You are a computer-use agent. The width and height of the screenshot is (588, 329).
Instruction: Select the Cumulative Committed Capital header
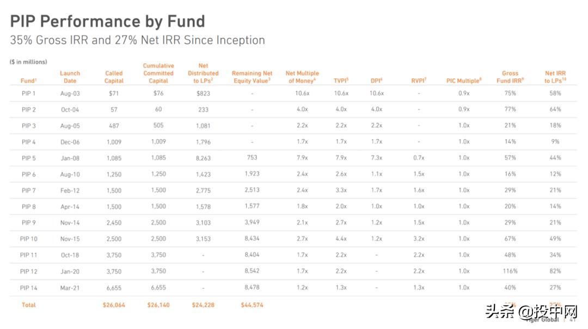(x=158, y=73)
